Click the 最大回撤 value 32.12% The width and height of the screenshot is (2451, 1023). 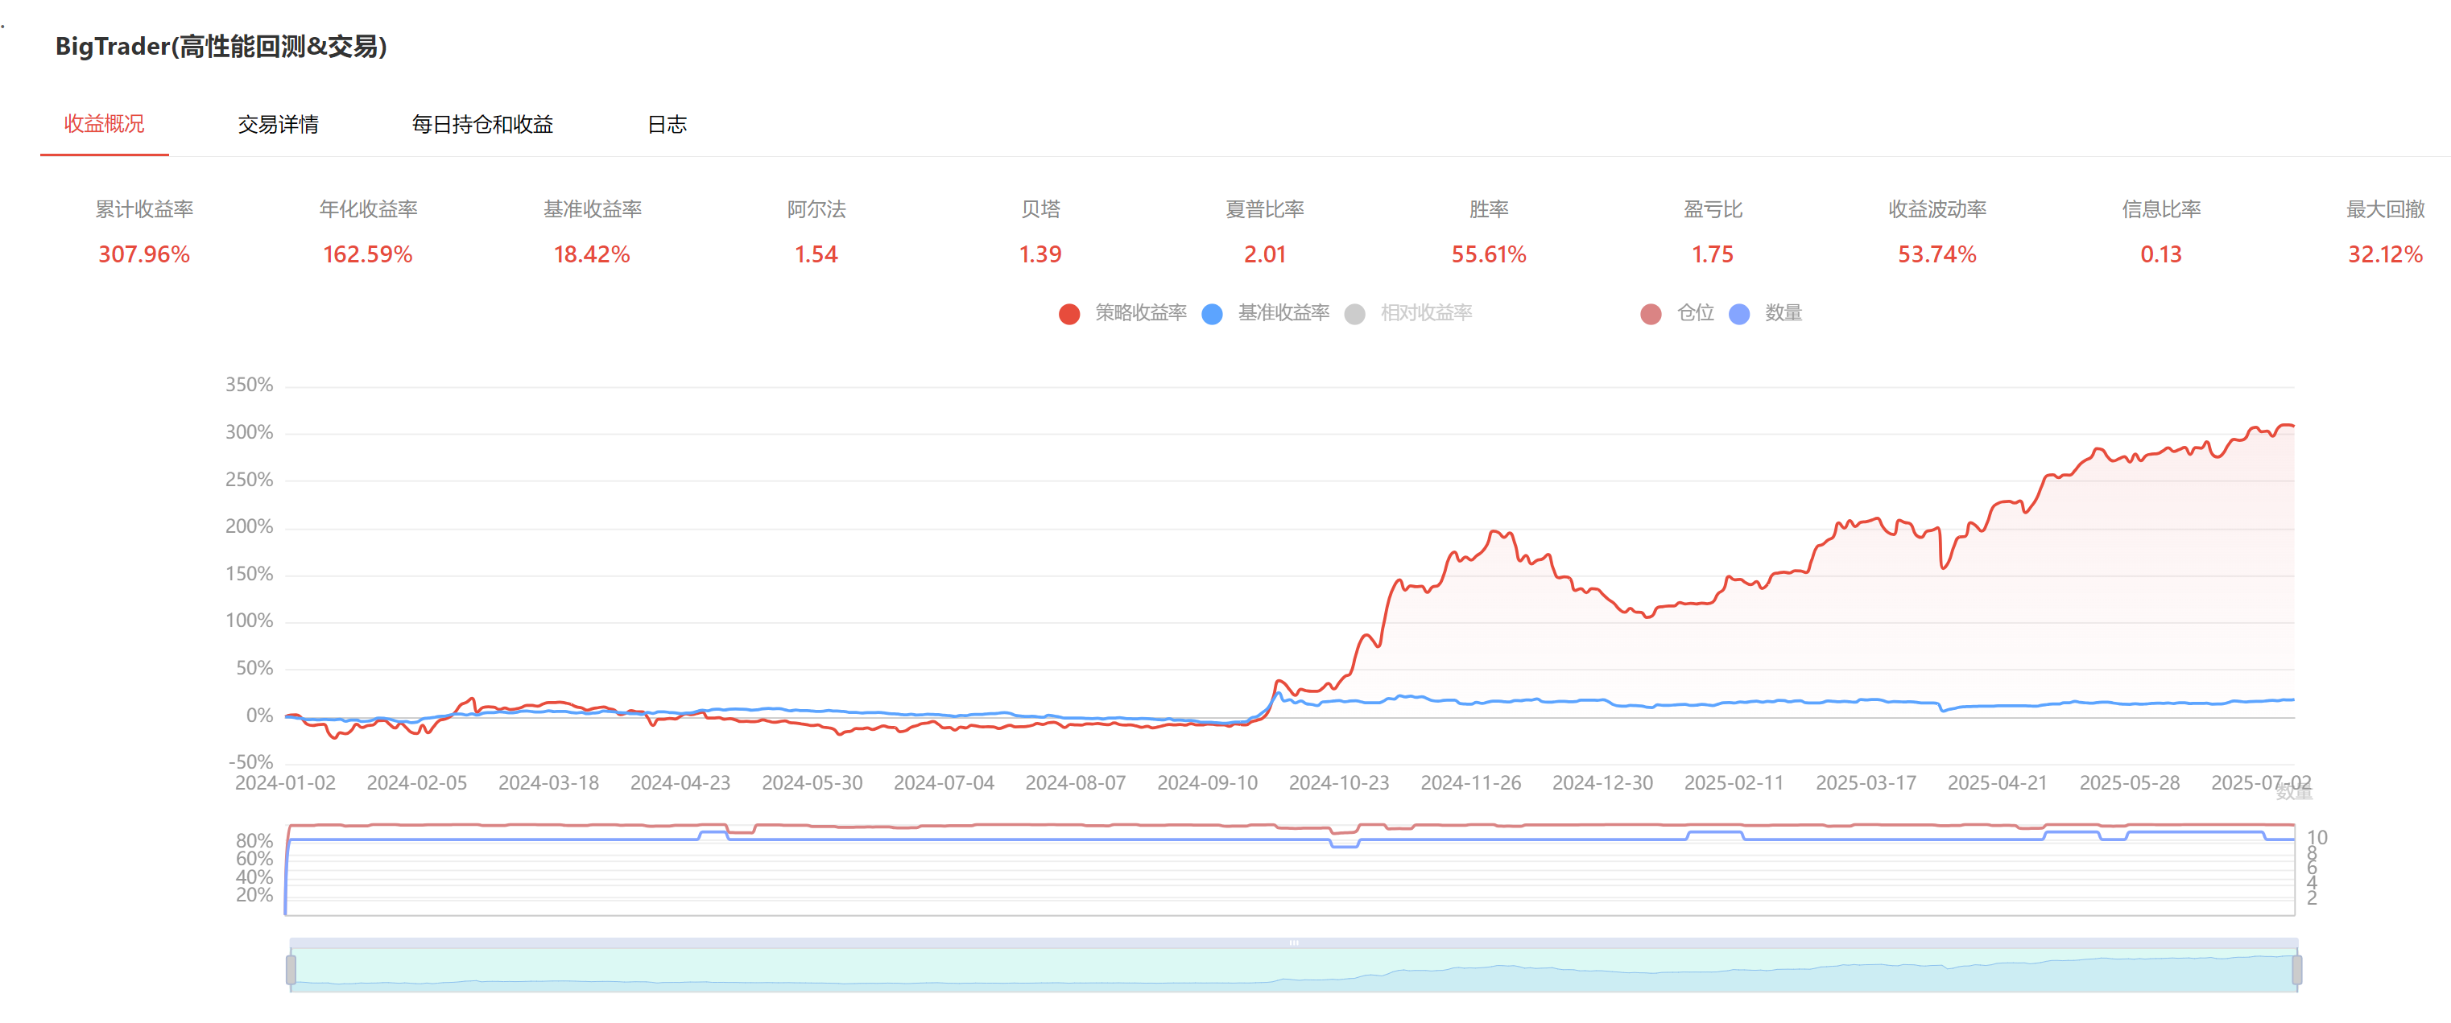(x=2384, y=255)
